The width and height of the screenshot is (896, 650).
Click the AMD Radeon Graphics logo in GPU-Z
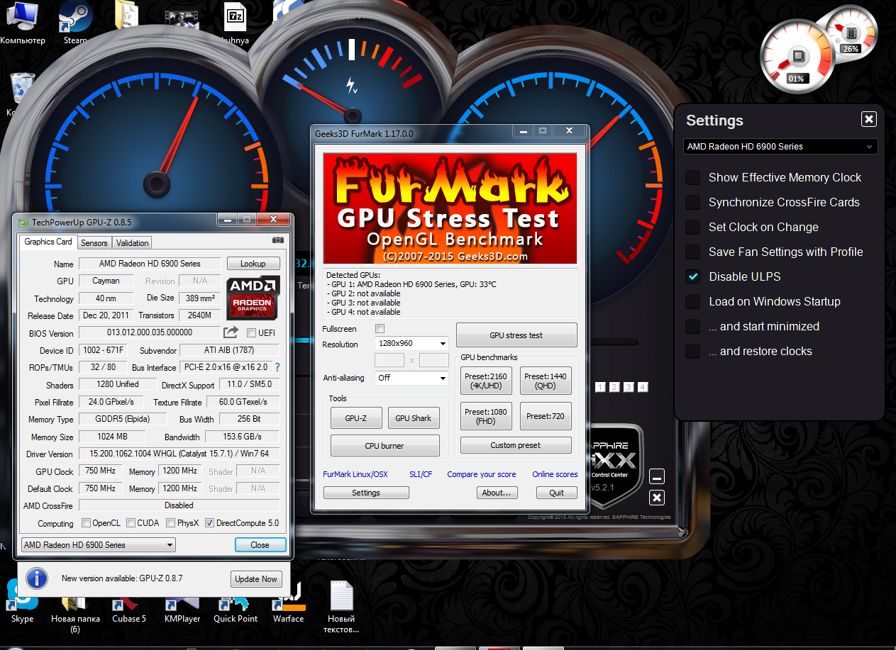(253, 297)
